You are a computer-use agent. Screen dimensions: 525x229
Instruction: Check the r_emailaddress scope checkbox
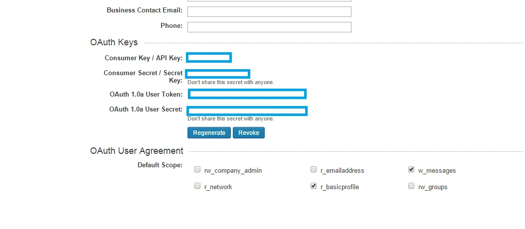pos(314,169)
